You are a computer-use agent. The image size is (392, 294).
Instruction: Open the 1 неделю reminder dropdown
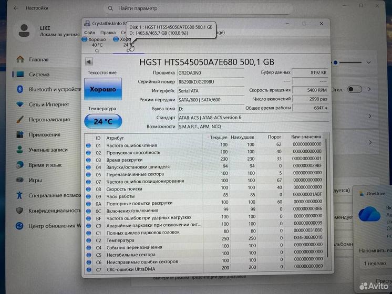point(376,264)
